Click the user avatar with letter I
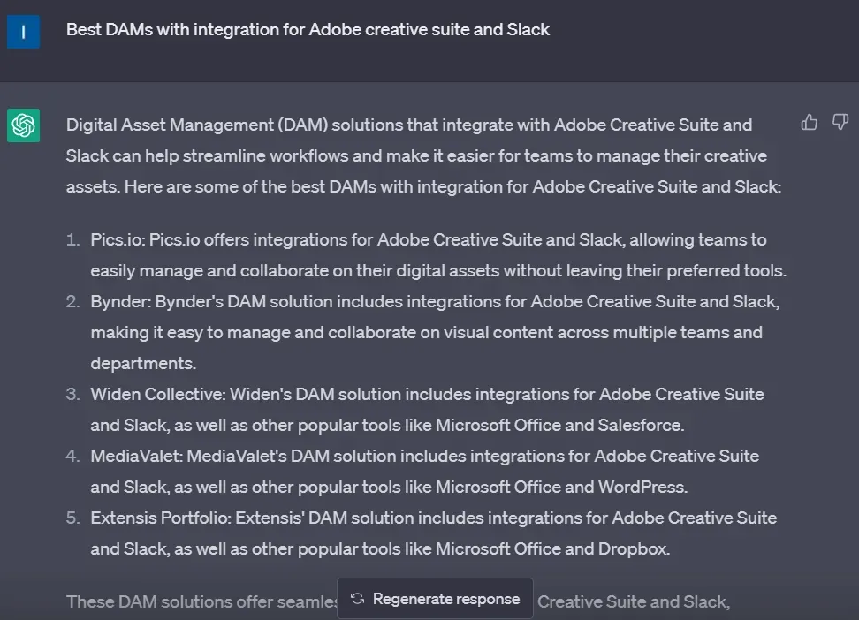The image size is (859, 620). pos(23,32)
